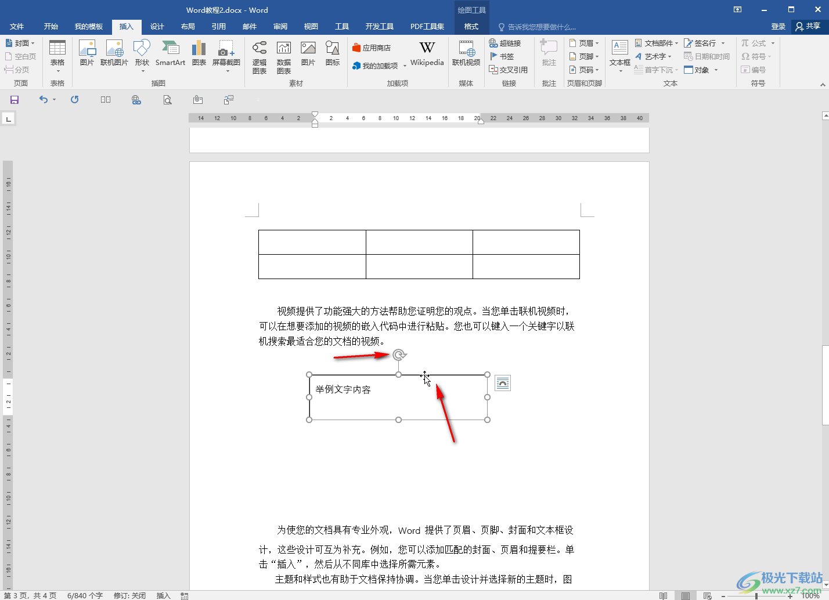Insert online picture (联机图片)

tap(114, 53)
